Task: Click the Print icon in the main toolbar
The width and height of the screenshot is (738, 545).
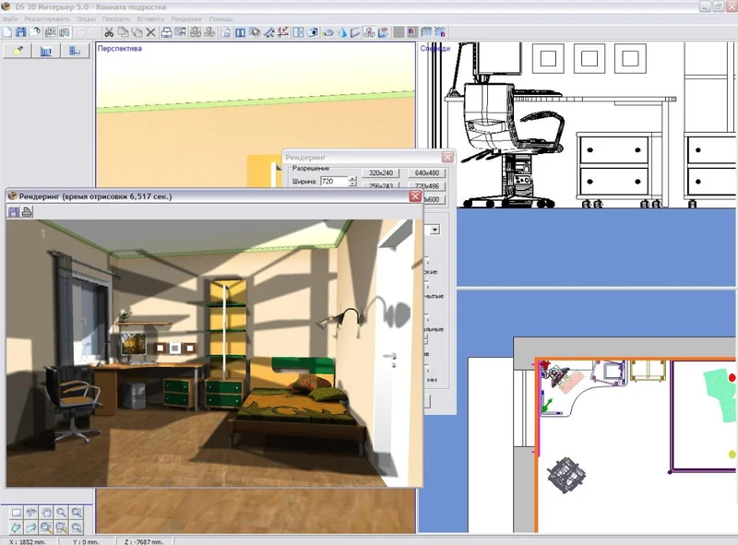Action: (167, 32)
